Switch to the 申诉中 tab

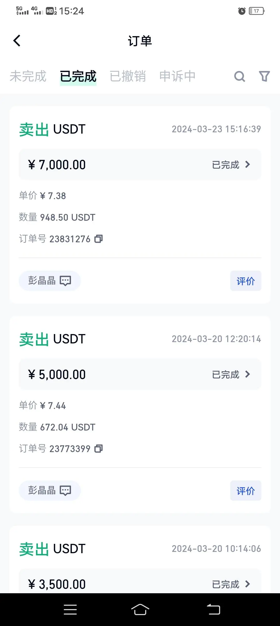(177, 76)
